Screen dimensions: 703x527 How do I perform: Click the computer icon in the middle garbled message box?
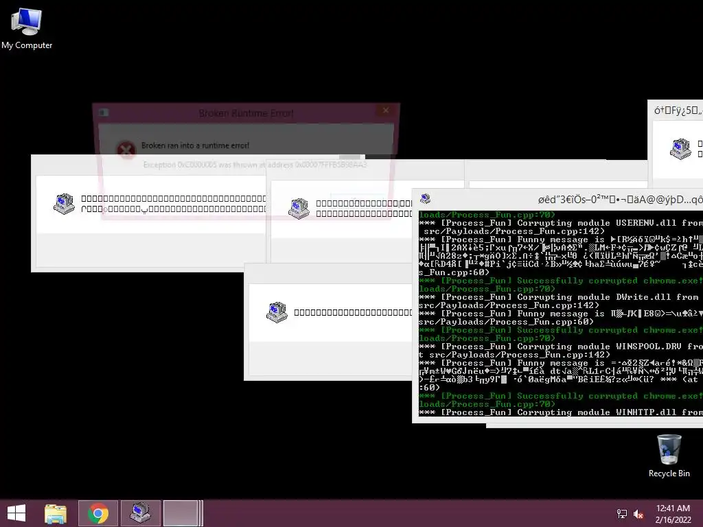coord(299,209)
